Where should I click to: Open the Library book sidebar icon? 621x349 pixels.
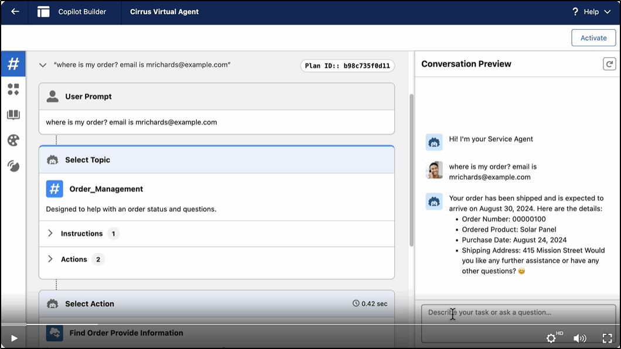point(13,115)
